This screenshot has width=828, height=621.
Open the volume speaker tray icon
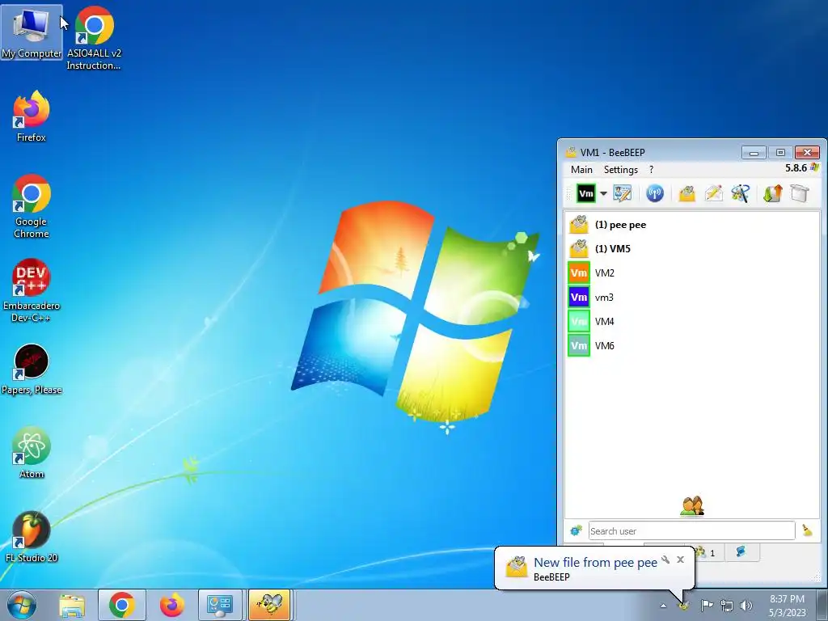pos(746,606)
